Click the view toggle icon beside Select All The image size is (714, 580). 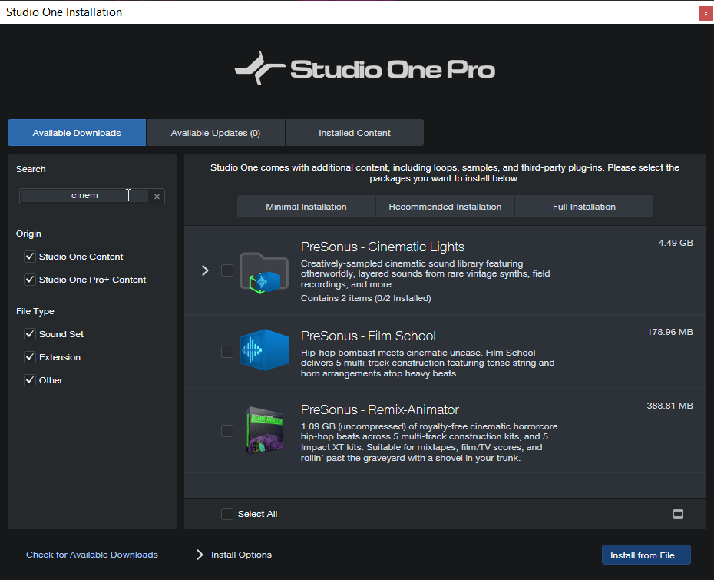tap(678, 514)
